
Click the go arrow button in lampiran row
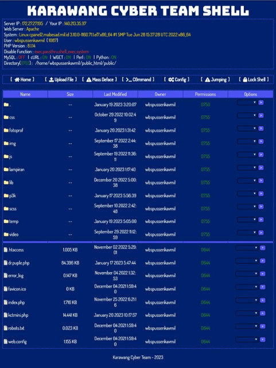[x=261, y=167]
